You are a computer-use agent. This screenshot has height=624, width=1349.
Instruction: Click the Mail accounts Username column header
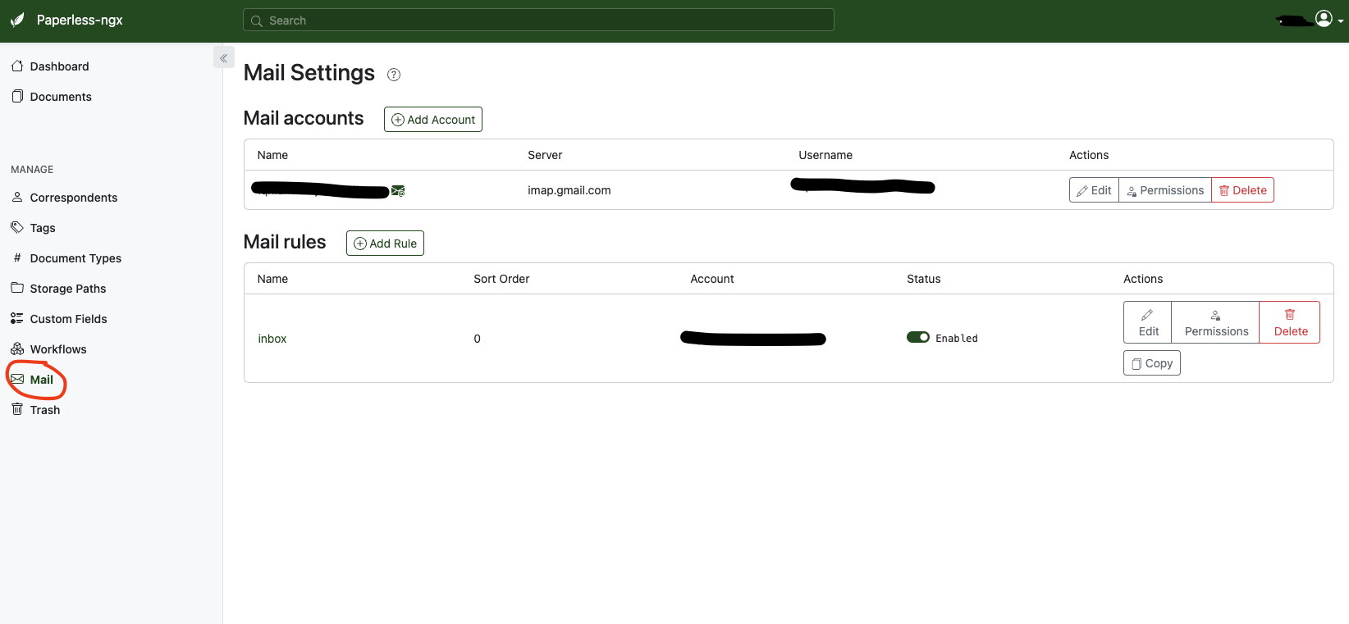pos(825,155)
